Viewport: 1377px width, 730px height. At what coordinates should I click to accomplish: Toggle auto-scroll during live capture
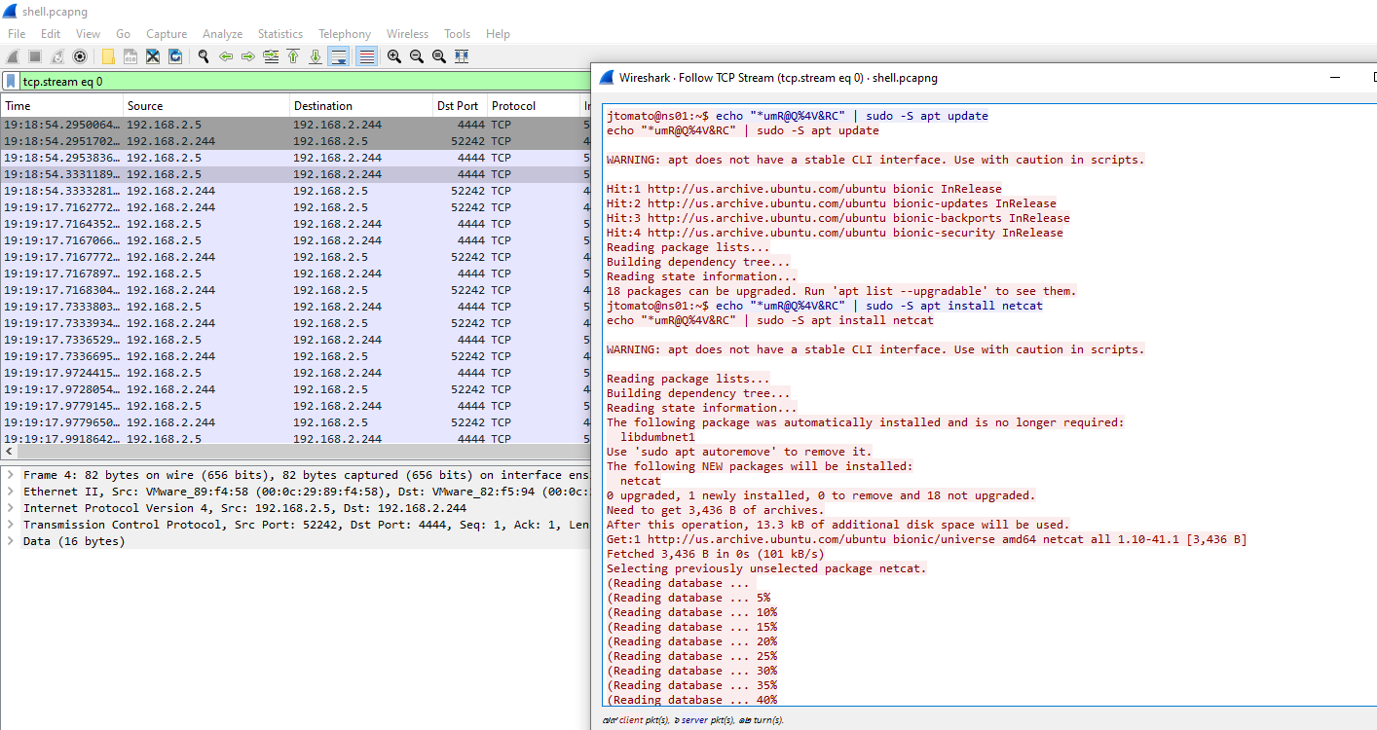click(x=338, y=56)
